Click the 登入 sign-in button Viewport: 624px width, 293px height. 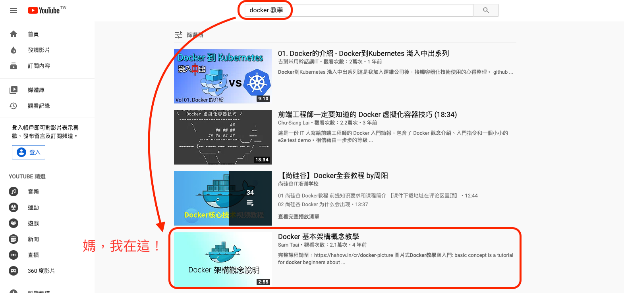(29, 152)
